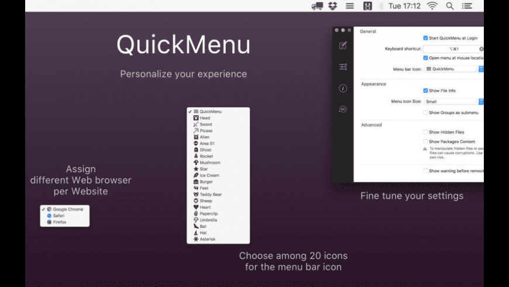The width and height of the screenshot is (509, 287).
Task: Open the Menu Icon Size dropdown
Action: pos(453,101)
